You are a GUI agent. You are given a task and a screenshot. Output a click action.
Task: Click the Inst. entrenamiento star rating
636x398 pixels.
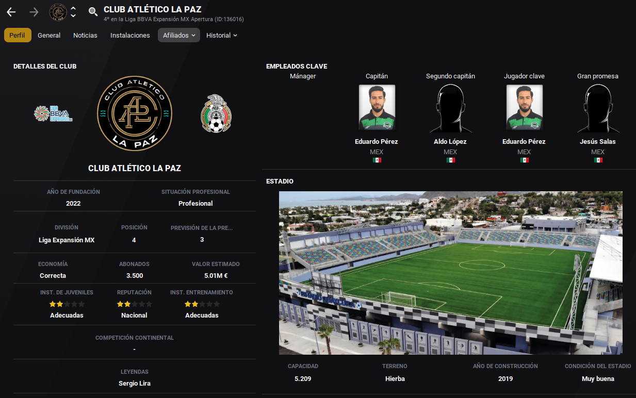click(202, 304)
